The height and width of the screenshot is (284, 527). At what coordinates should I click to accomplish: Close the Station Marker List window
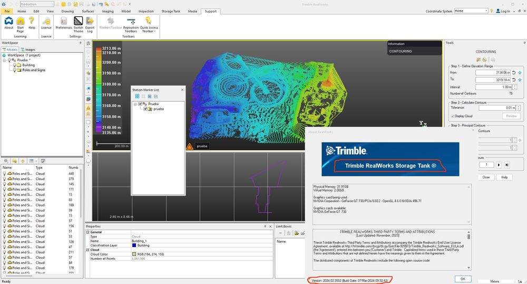click(x=182, y=90)
